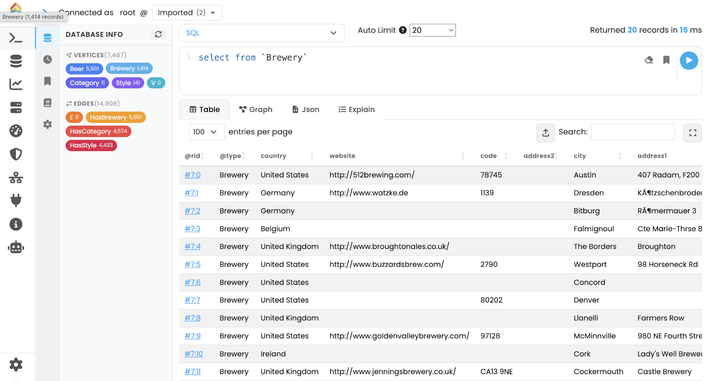This screenshot has height=381, width=728.
Task: Click the table Search input field
Action: 633,132
